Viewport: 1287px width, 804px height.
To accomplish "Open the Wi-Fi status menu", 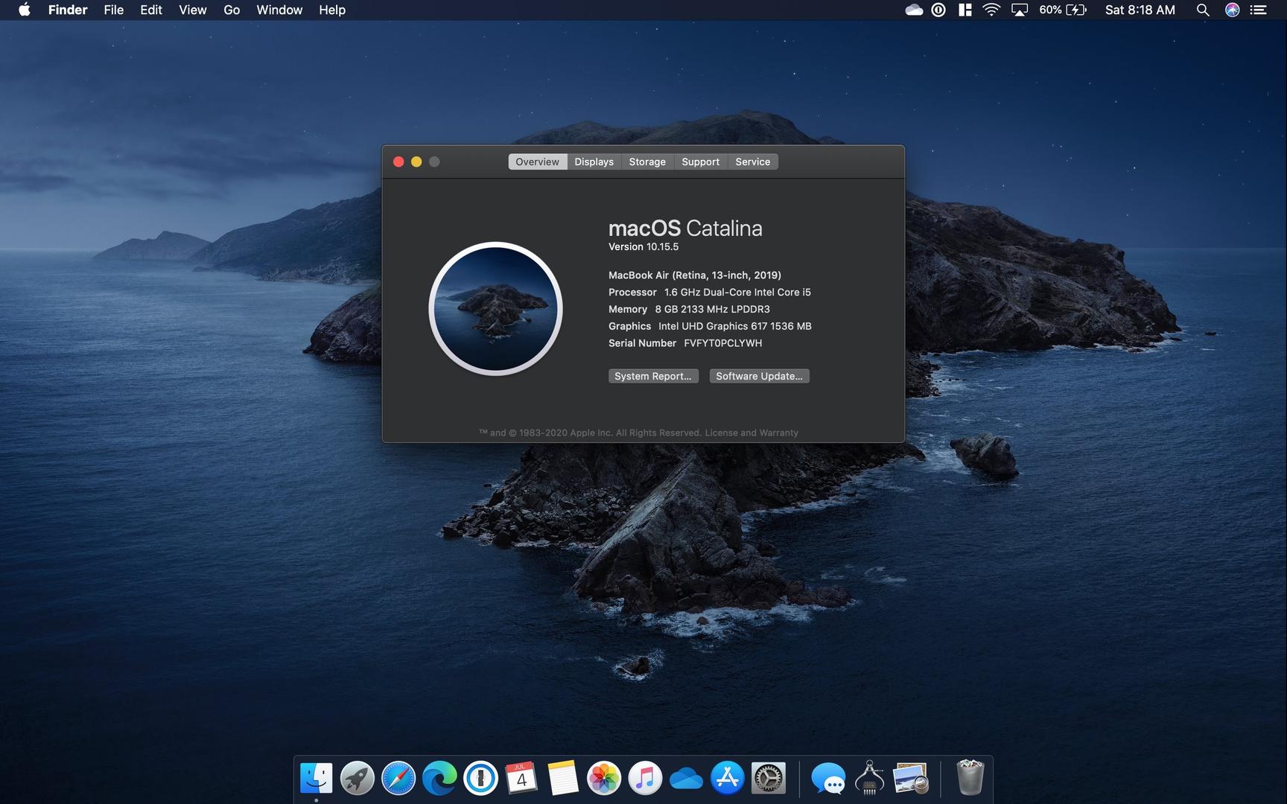I will point(991,10).
